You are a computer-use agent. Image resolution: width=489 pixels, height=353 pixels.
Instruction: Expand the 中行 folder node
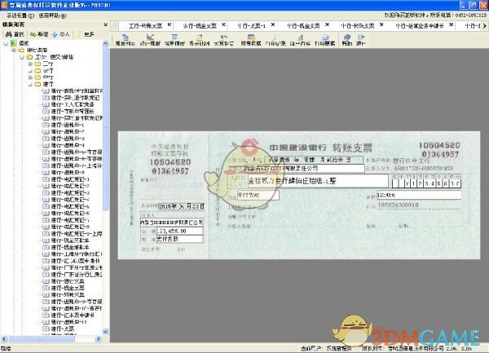30,77
